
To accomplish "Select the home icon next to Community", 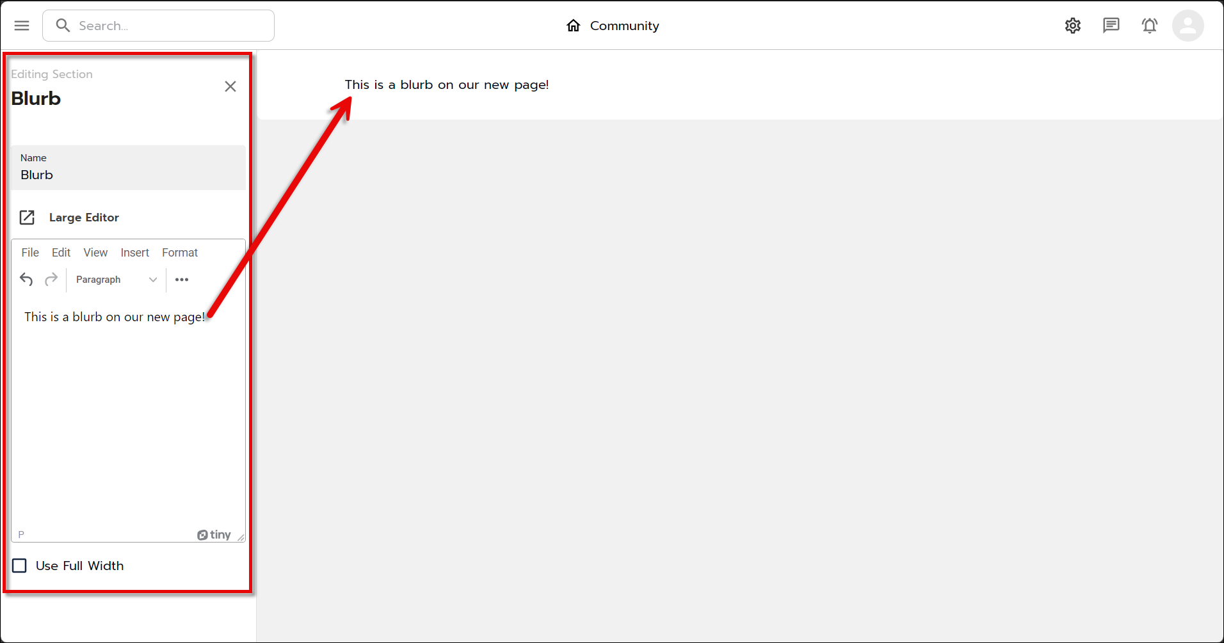I will coord(573,25).
